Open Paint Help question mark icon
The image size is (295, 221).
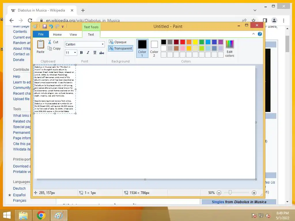click(260, 34)
